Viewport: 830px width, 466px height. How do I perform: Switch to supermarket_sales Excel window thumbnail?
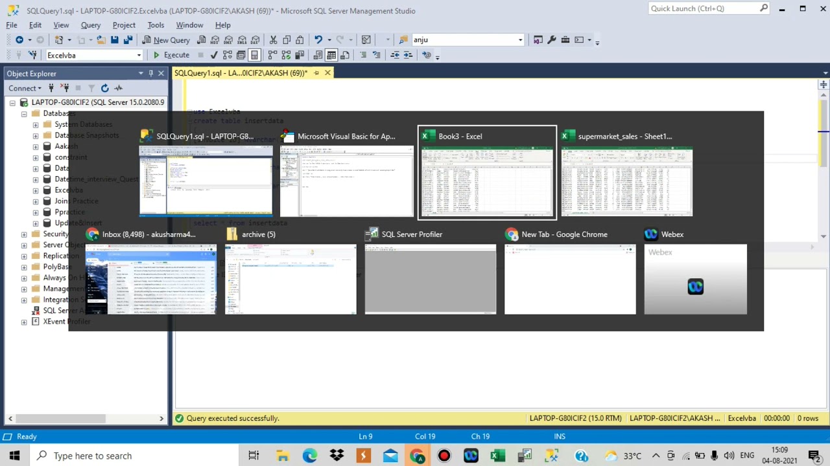pos(627,173)
